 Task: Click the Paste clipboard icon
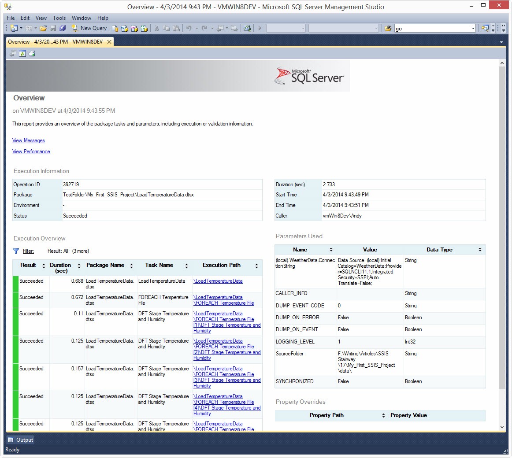coord(176,28)
